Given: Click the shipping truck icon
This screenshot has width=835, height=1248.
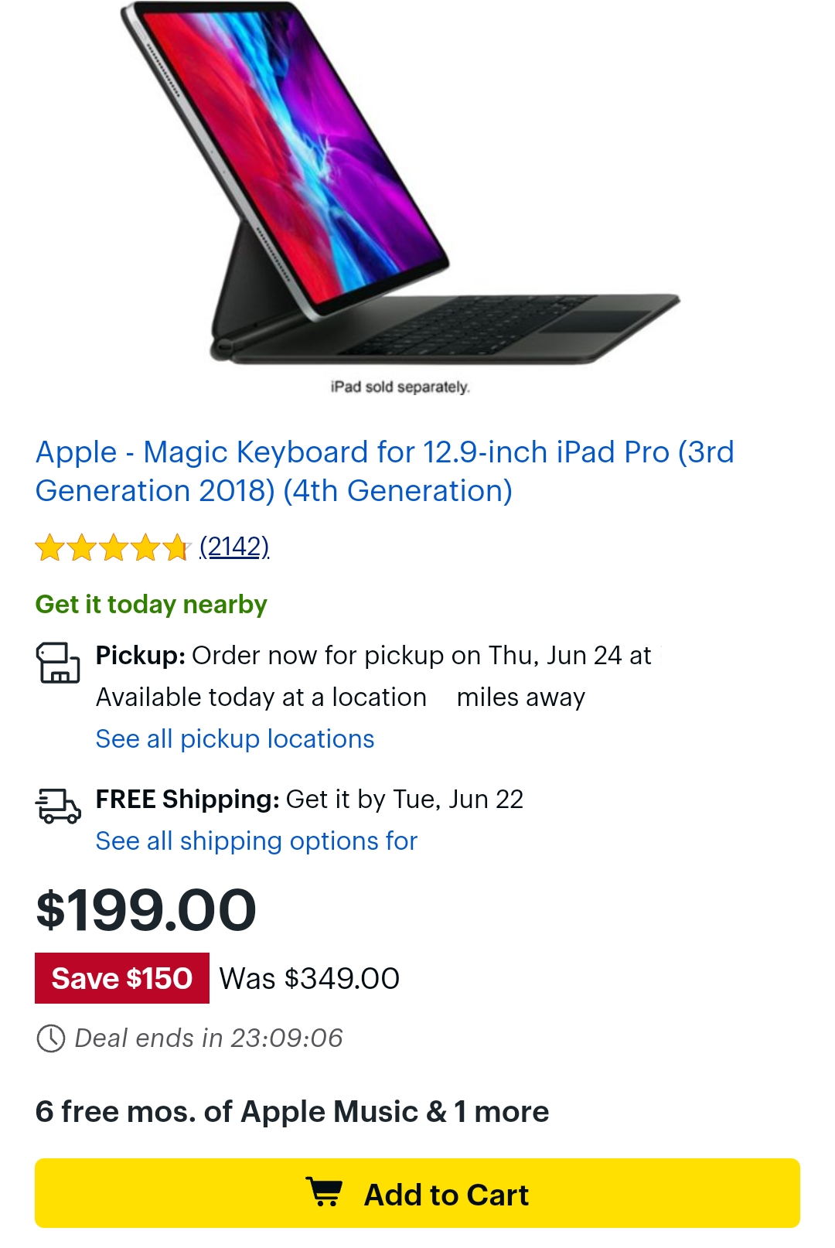Looking at the screenshot, I should click(x=58, y=806).
